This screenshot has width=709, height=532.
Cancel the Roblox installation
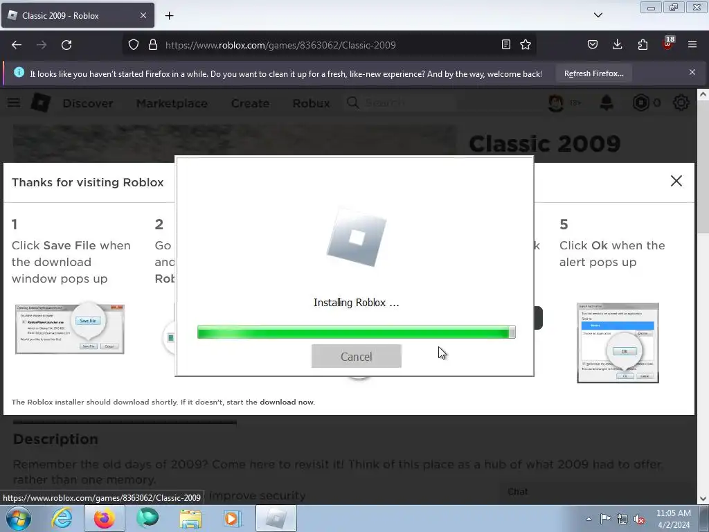click(x=357, y=356)
